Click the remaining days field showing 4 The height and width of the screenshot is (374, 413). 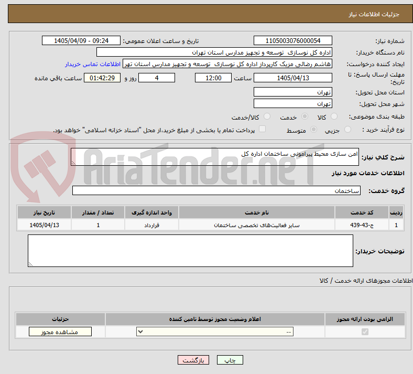pyautogui.click(x=157, y=78)
